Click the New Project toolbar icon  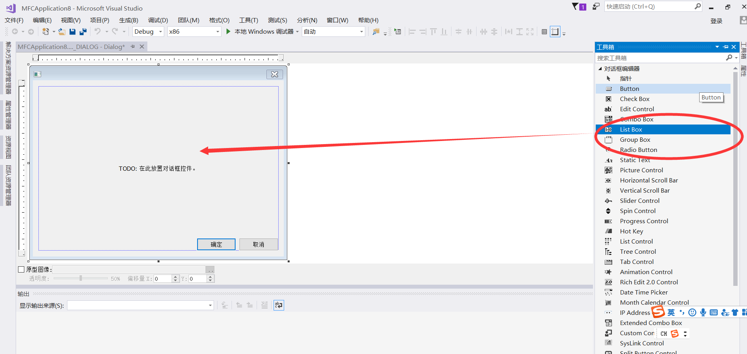[x=46, y=32]
